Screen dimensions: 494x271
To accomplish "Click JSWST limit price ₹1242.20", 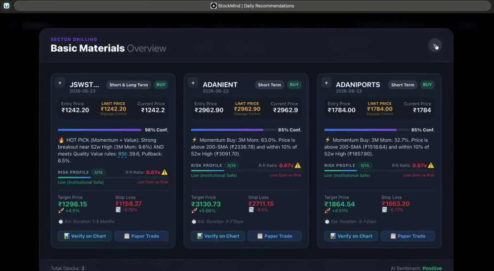I will click(114, 109).
